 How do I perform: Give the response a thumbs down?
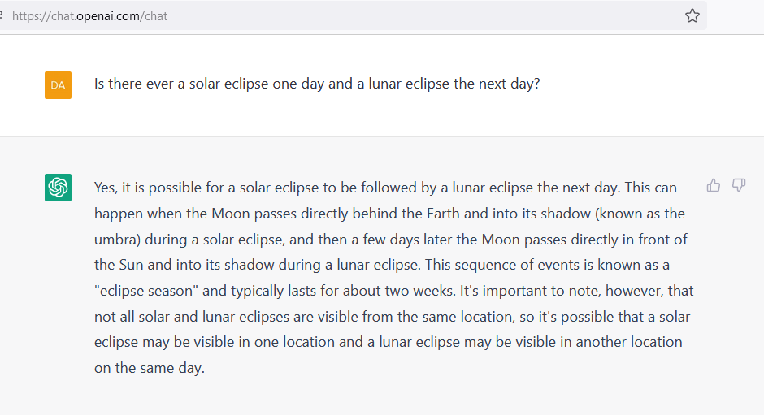[x=739, y=186]
